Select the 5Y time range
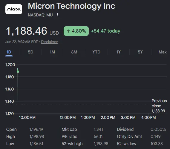170x149 pixels. [x=140, y=52]
